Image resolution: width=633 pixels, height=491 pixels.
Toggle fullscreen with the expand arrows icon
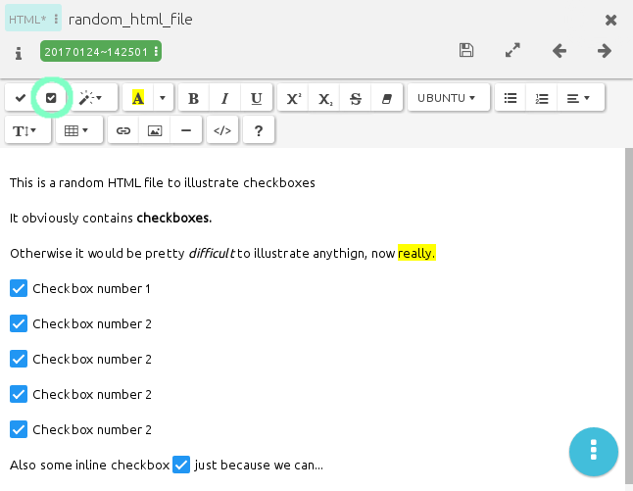512,51
